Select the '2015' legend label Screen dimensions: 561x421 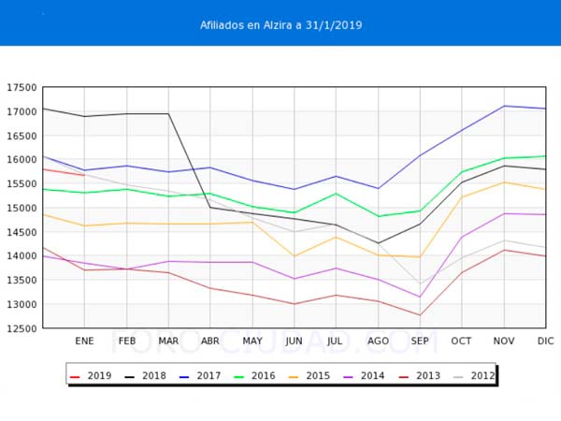(x=318, y=376)
